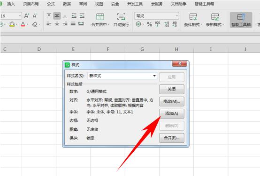Screen dimensions: 260x176
Task: Open the Smart Toolbox (智能工具箱) tab
Action: (204, 4)
